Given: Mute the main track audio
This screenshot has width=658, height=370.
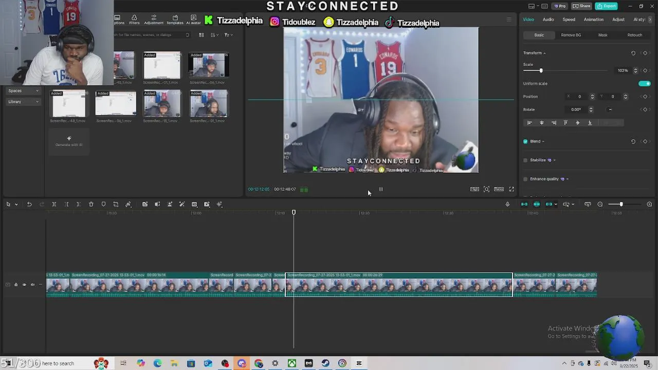Looking at the screenshot, I should [x=32, y=285].
